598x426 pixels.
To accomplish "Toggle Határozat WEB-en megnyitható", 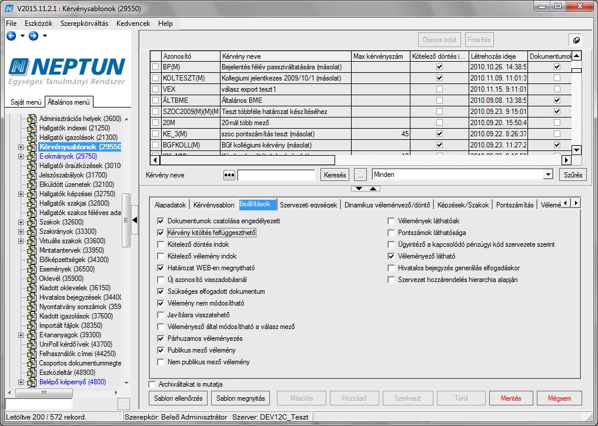I will [161, 269].
